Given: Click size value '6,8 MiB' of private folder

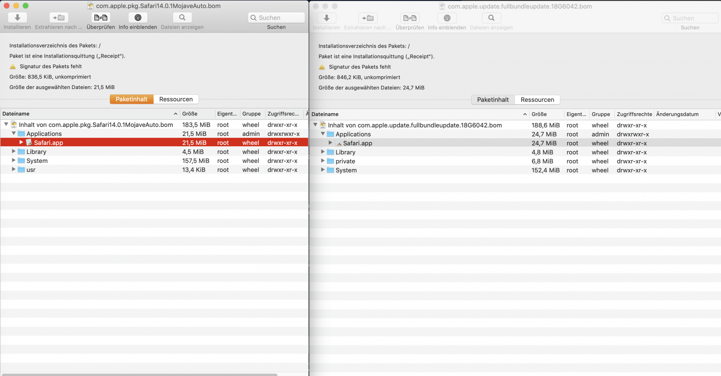Looking at the screenshot, I should pos(542,161).
